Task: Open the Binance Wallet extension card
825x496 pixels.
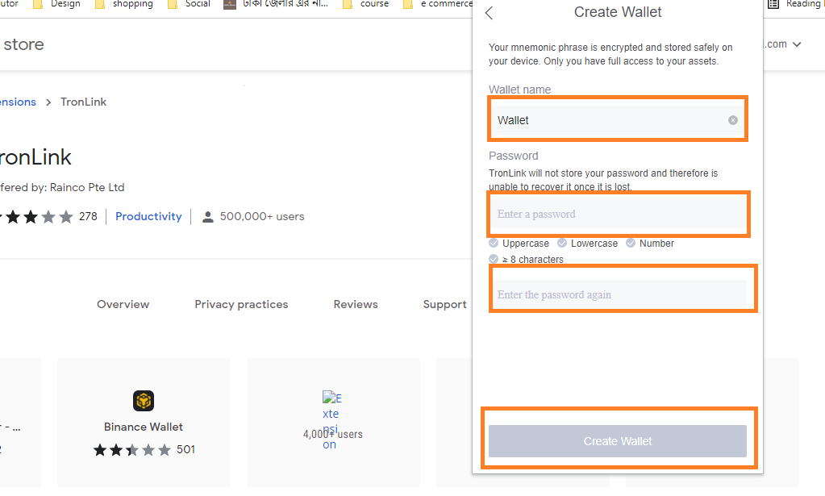Action: tap(144, 421)
